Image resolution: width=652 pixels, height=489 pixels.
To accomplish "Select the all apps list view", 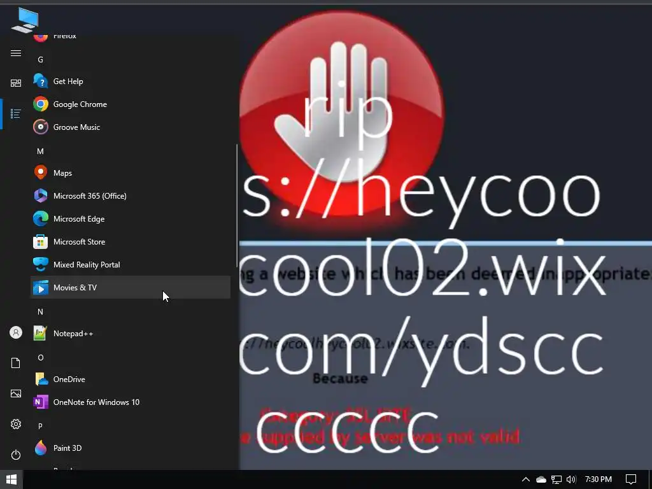I will coord(16,113).
